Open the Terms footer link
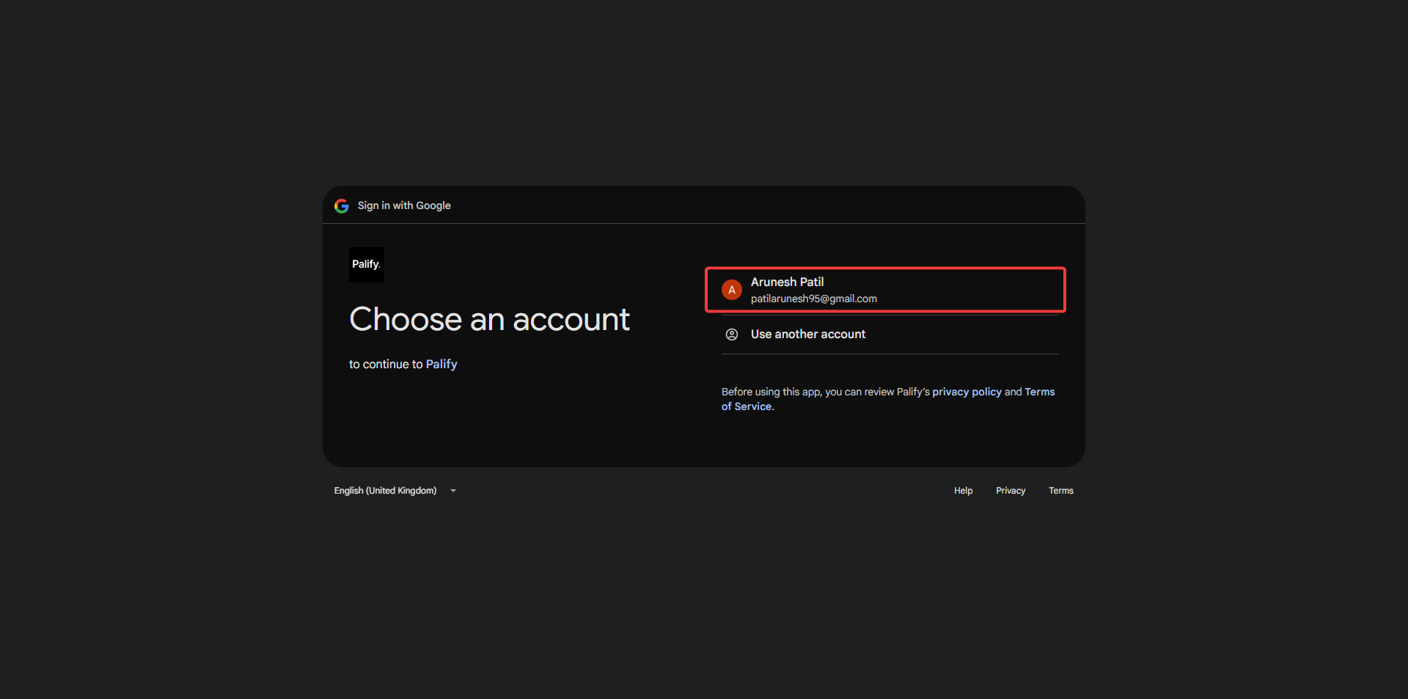 click(1060, 491)
